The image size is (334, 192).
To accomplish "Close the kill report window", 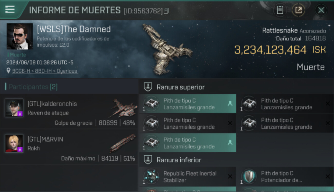I will coord(321,10).
